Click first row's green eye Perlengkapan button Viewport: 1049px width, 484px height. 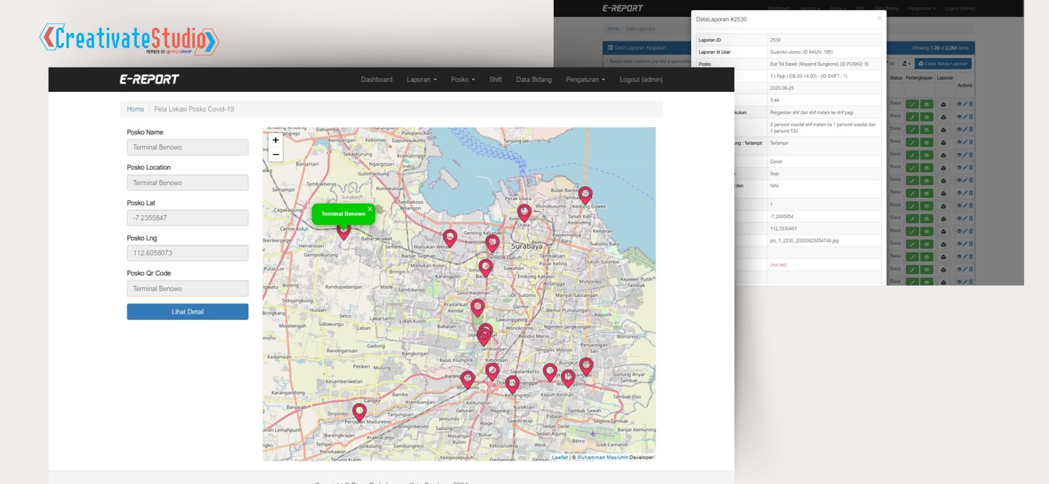coord(926,104)
